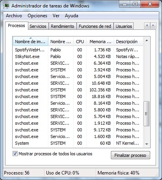Image resolution: width=162 pixels, height=180 pixels.
Task: Switch to the Rendimiento tab
Action: [x=63, y=26]
